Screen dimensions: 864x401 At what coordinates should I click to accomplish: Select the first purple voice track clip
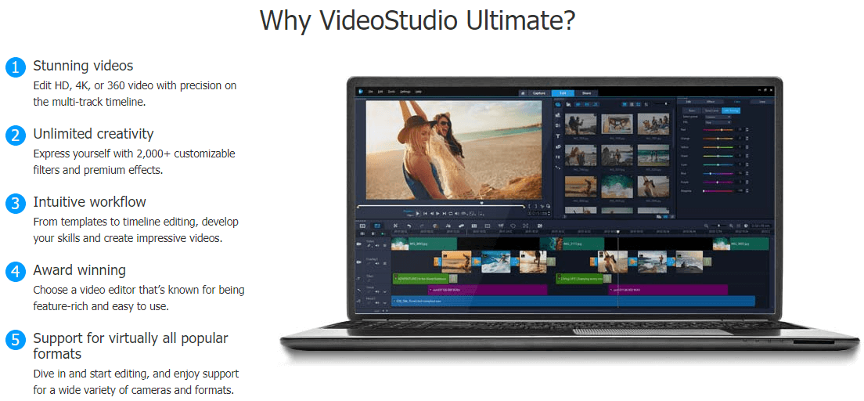[x=487, y=290]
